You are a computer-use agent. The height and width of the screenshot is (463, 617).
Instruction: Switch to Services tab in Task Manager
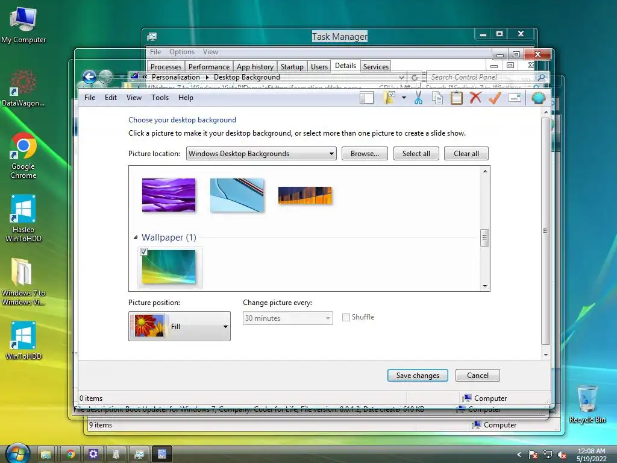pyautogui.click(x=376, y=66)
